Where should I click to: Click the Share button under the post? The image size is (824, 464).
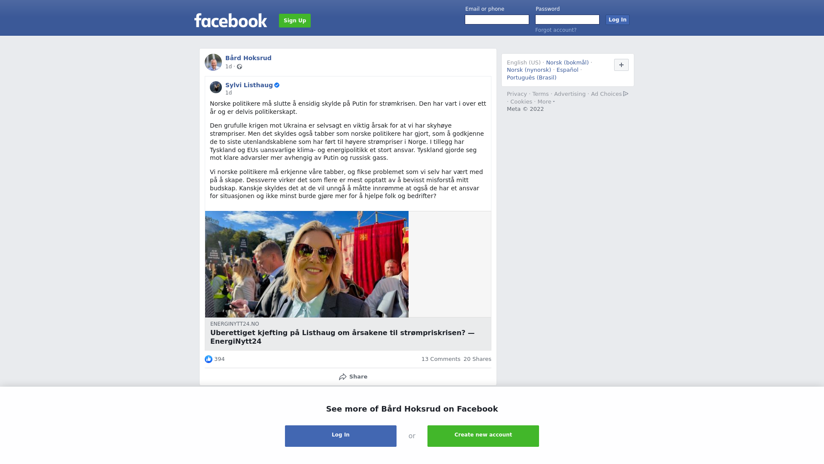(x=353, y=377)
